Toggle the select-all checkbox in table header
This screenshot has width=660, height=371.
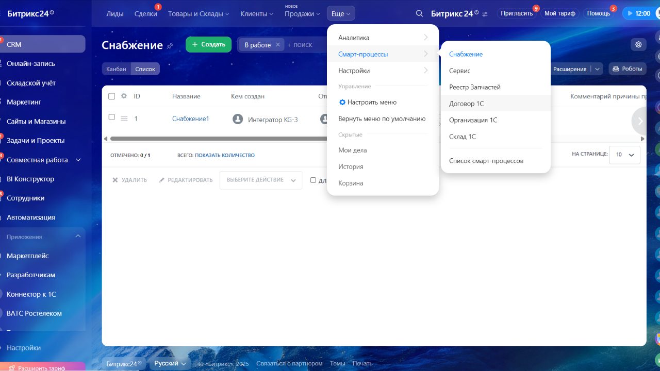(x=112, y=96)
